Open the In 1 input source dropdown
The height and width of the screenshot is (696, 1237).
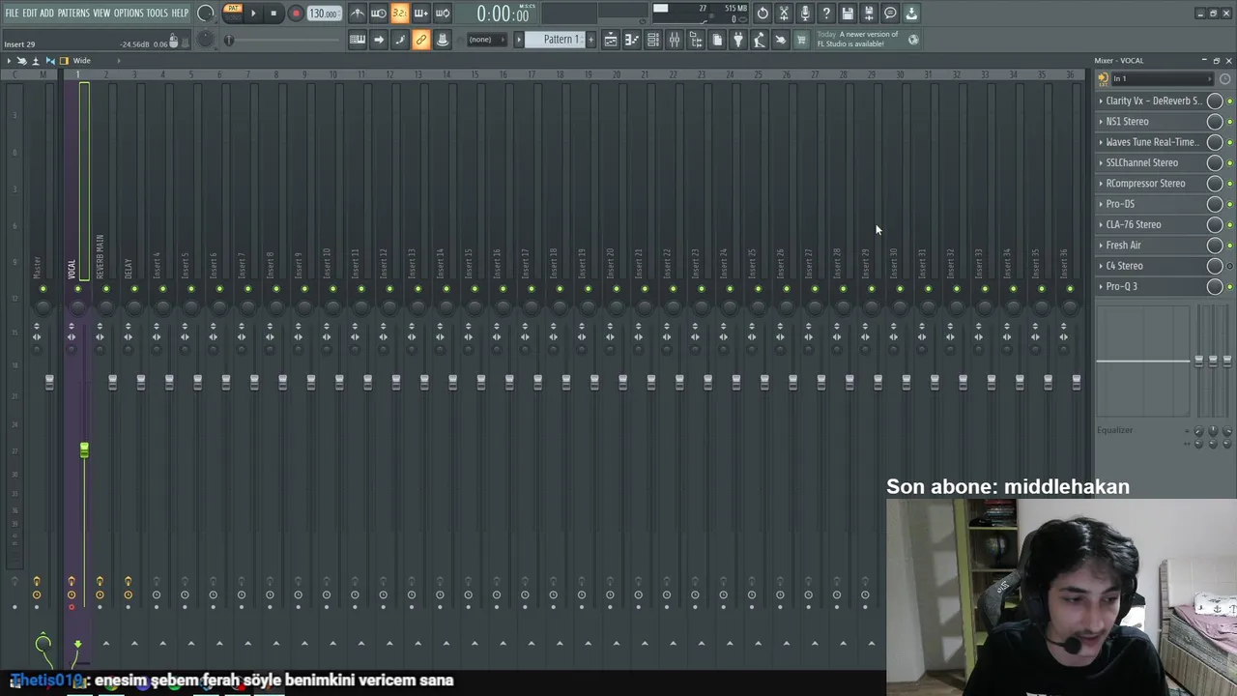point(1162,79)
